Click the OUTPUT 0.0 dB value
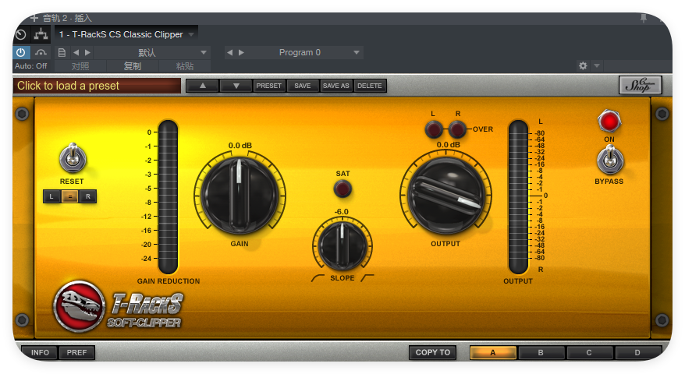 449,144
